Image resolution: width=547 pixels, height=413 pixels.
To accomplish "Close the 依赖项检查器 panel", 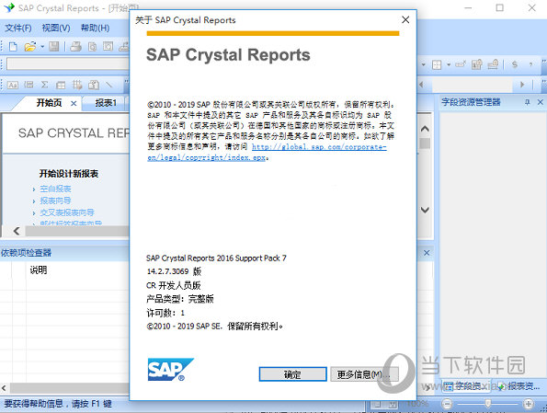I will (427, 253).
